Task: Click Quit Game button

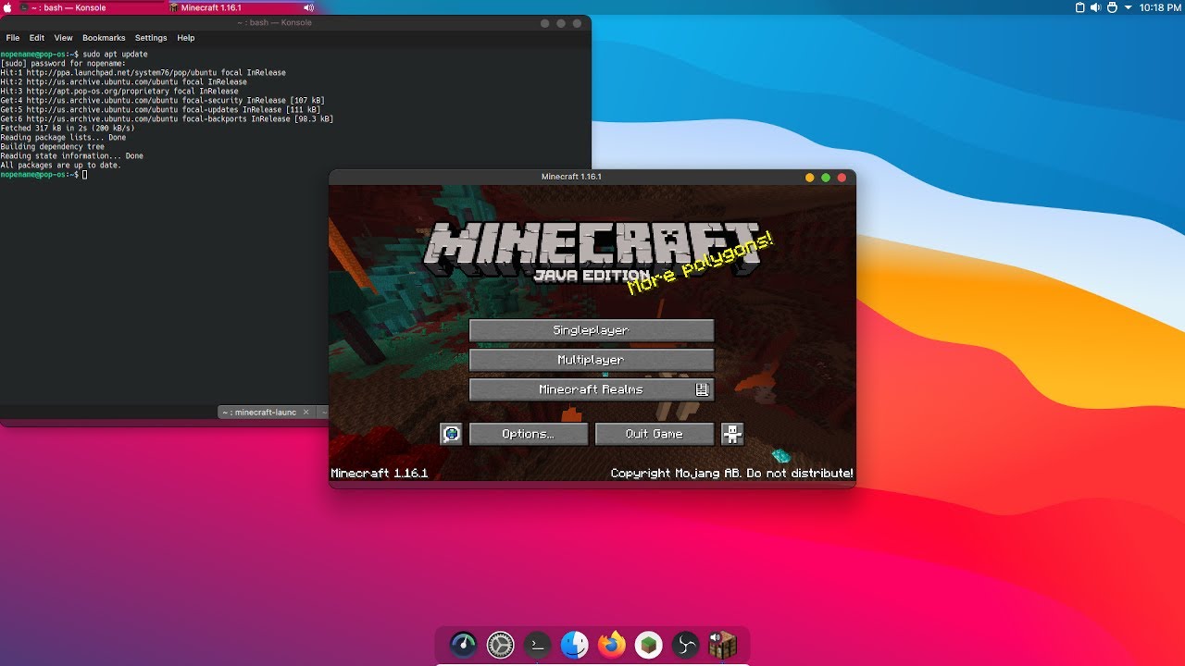Action: click(x=655, y=434)
